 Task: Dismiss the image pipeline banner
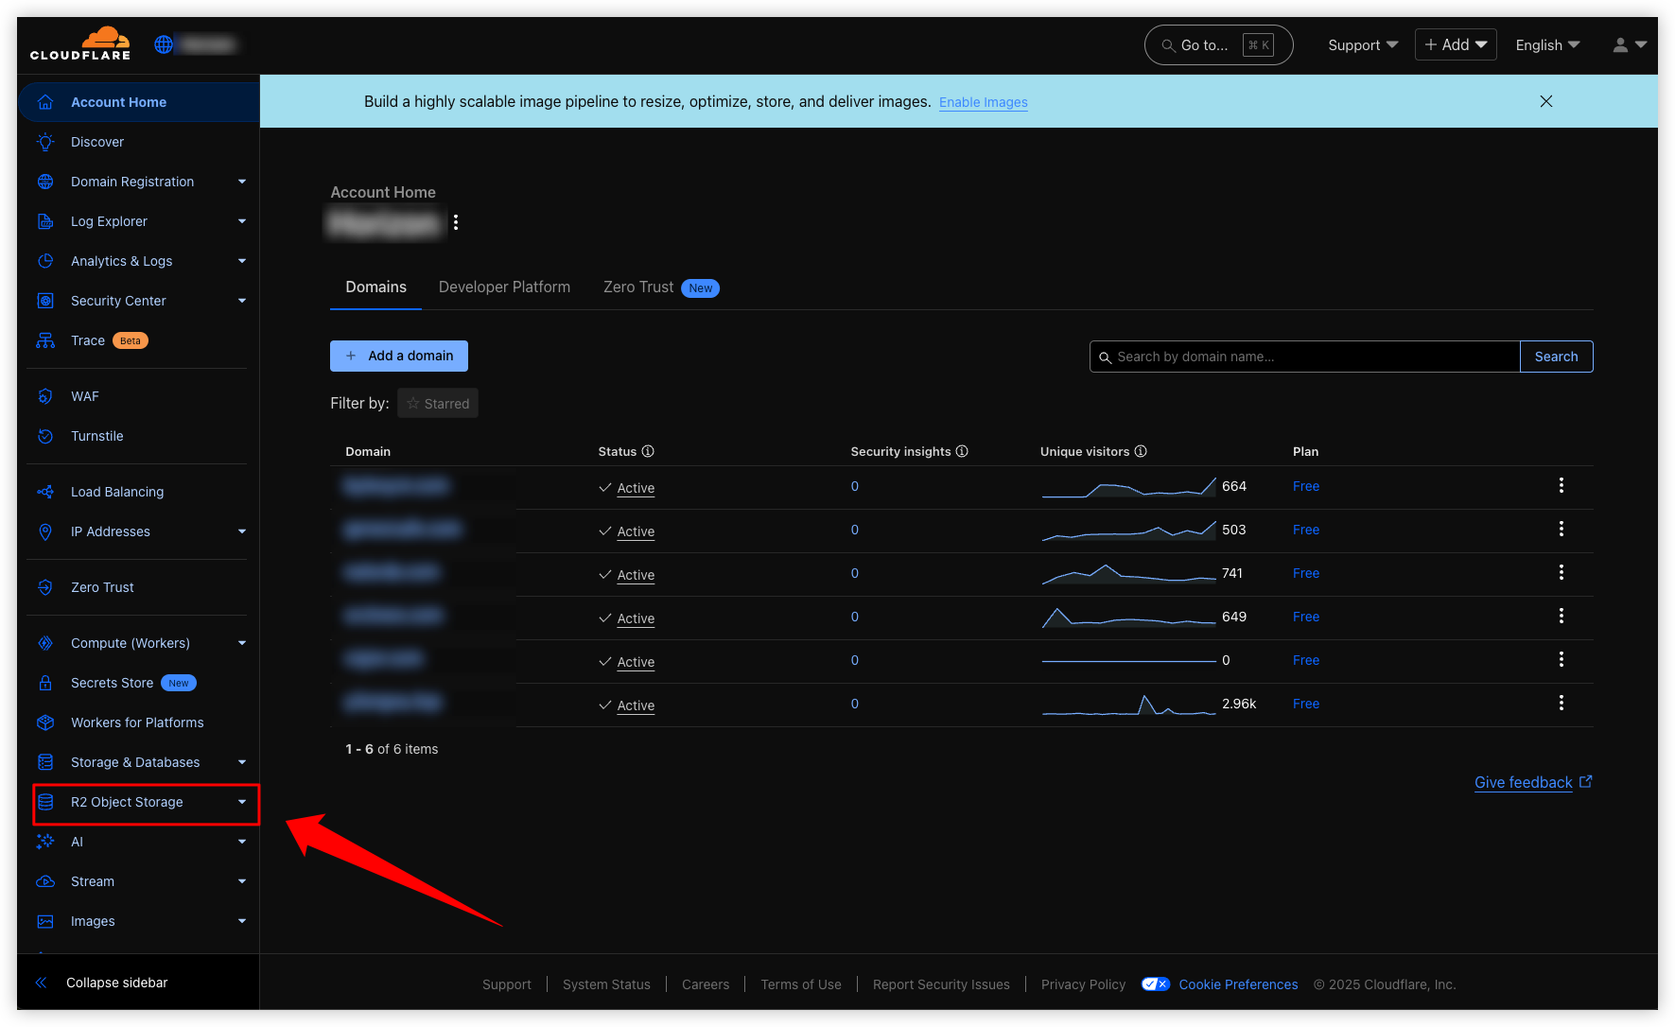(1546, 101)
